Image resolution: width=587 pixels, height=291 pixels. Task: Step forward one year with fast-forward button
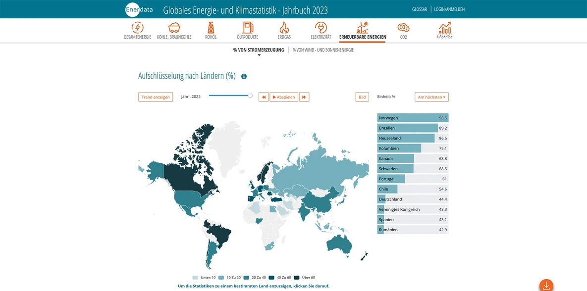pos(304,97)
